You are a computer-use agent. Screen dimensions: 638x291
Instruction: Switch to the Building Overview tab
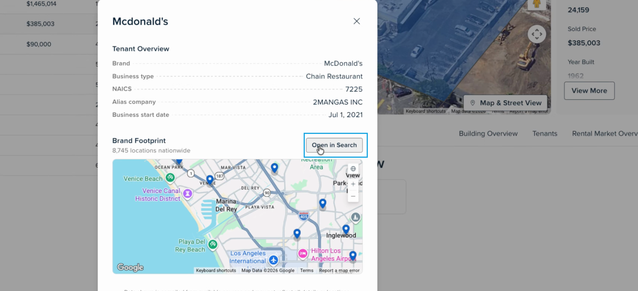coord(488,134)
